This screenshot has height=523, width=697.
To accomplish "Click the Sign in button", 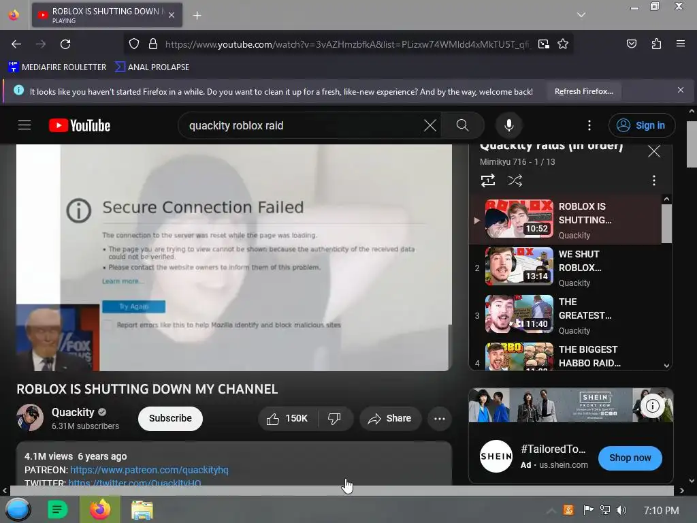I will tap(642, 125).
